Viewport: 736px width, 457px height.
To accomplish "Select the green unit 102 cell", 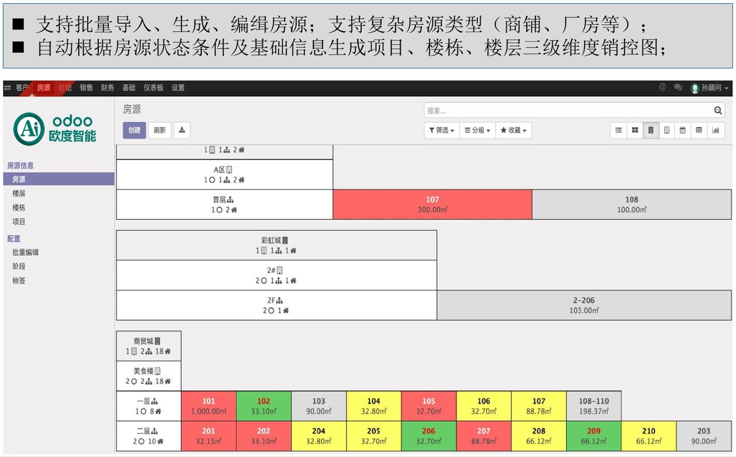I will coord(263,406).
